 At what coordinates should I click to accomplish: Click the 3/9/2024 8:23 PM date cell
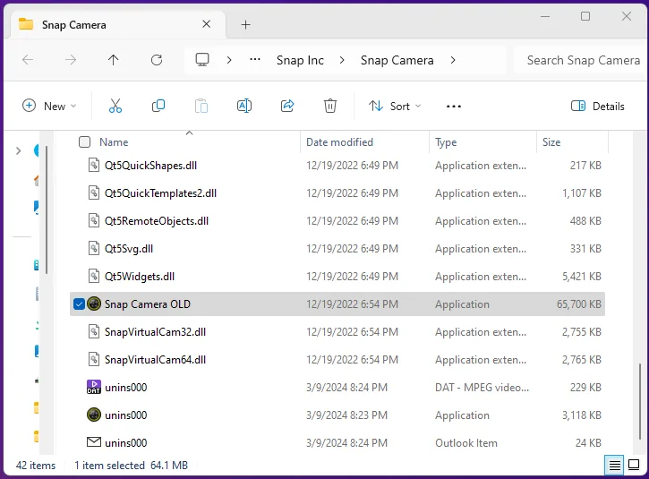click(x=346, y=415)
